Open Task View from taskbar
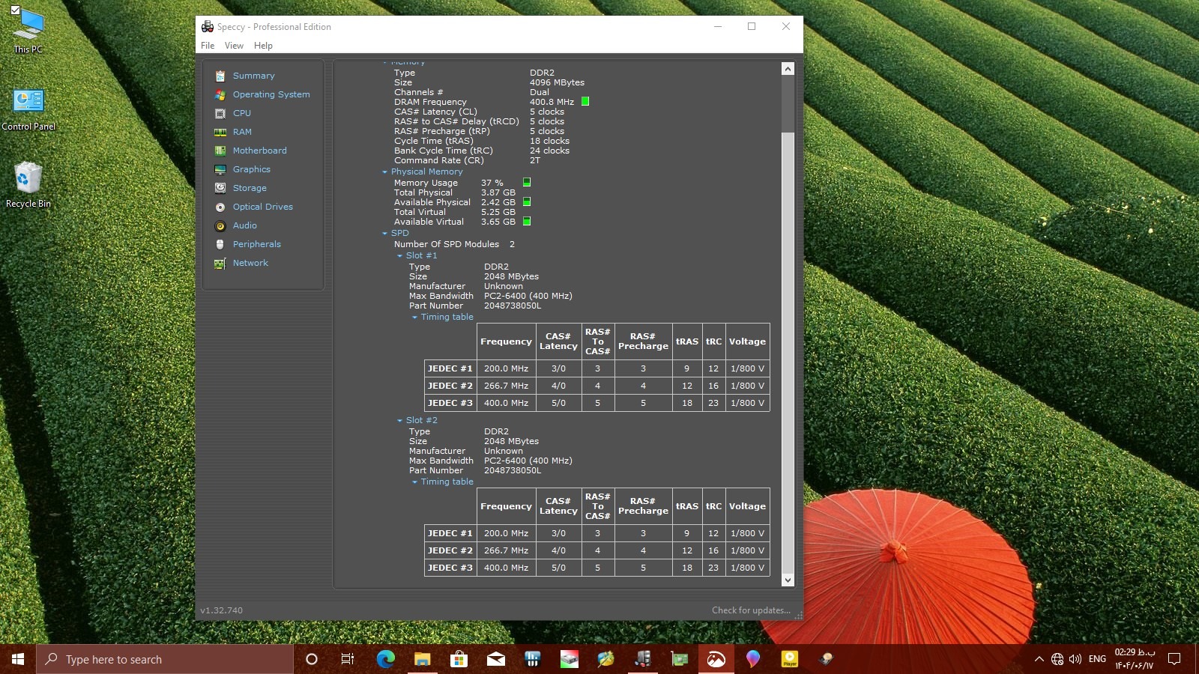The width and height of the screenshot is (1199, 674). (348, 659)
